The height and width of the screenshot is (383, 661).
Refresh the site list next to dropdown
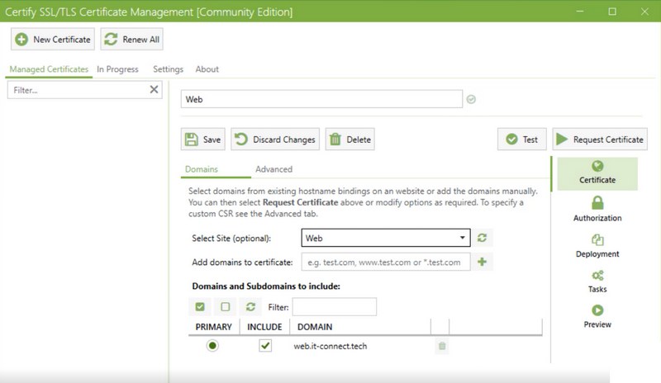(482, 238)
